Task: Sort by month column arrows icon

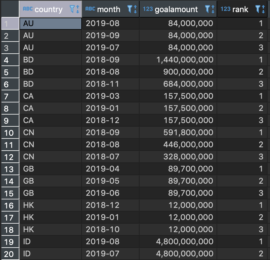Action: point(135,9)
